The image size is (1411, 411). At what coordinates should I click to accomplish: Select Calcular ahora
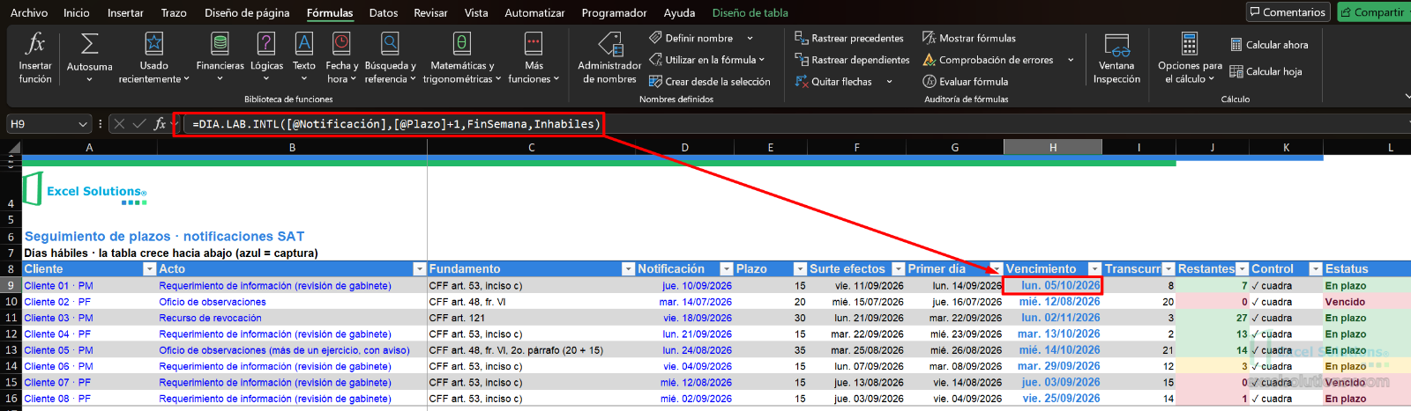pos(1269,45)
